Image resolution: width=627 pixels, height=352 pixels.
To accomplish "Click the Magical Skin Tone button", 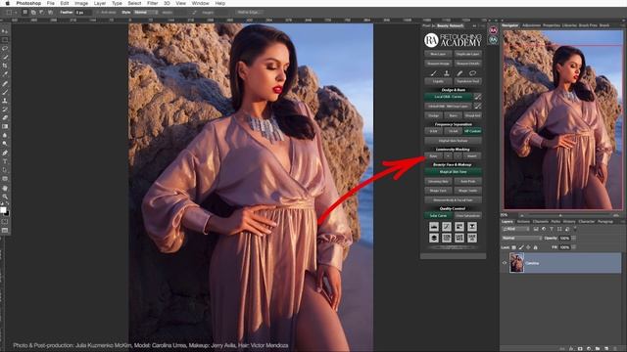I will pos(453,172).
